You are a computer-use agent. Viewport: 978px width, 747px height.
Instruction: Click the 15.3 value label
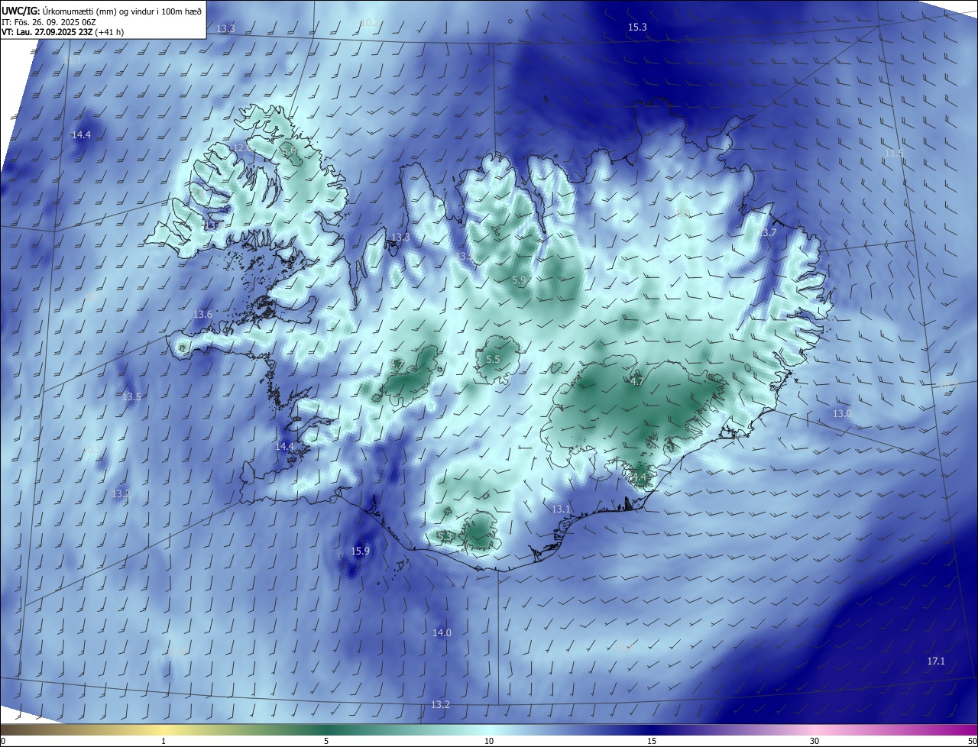637,27
